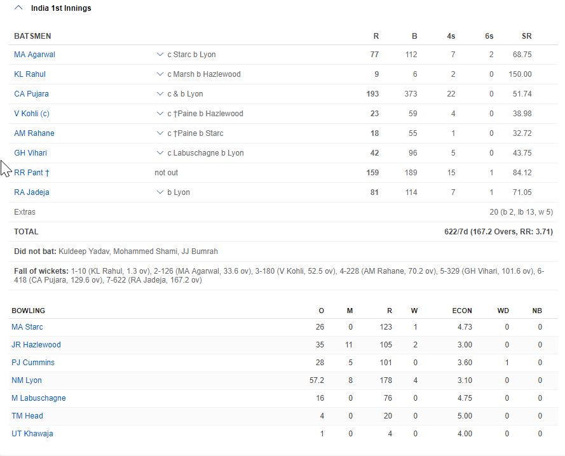The height and width of the screenshot is (456, 565).
Task: Expand MA Agarwal dismissal details chevron
Action: (160, 55)
